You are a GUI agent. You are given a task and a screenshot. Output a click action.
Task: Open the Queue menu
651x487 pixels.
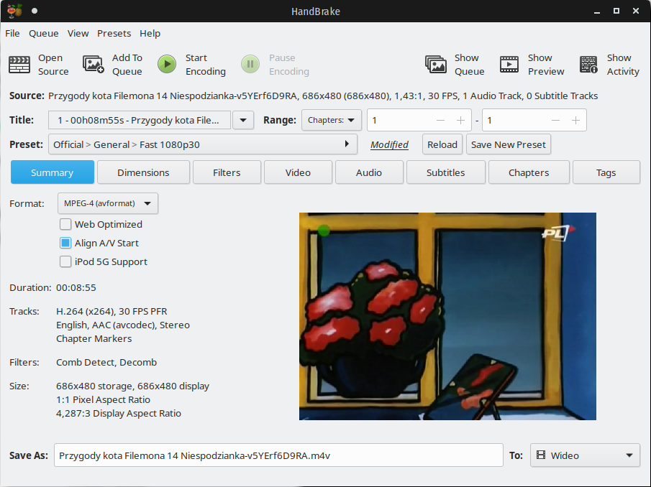[44, 33]
